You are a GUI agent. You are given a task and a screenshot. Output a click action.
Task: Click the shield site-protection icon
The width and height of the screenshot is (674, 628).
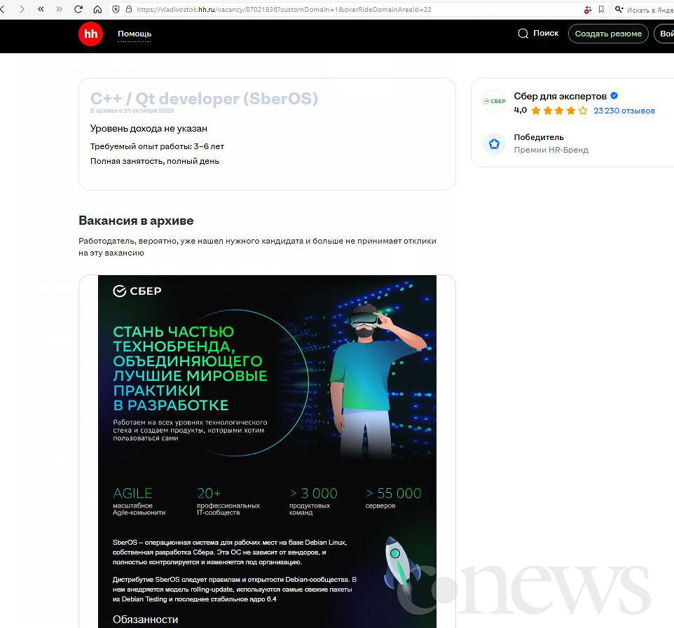pos(116,9)
